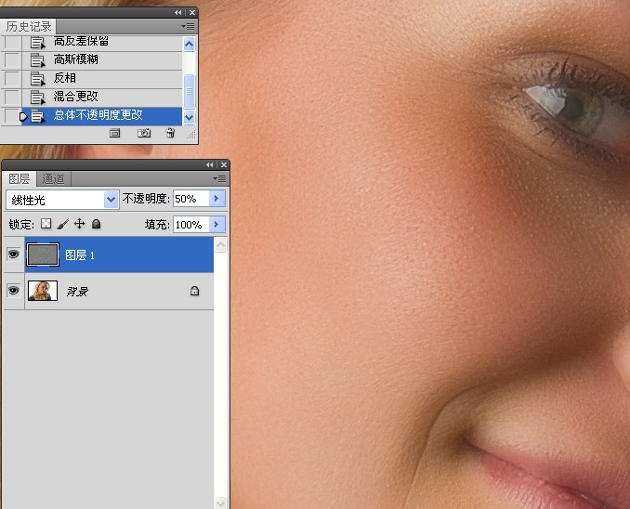The height and width of the screenshot is (509, 630).
Task: Lock transparent pixels icon
Action: click(x=46, y=224)
